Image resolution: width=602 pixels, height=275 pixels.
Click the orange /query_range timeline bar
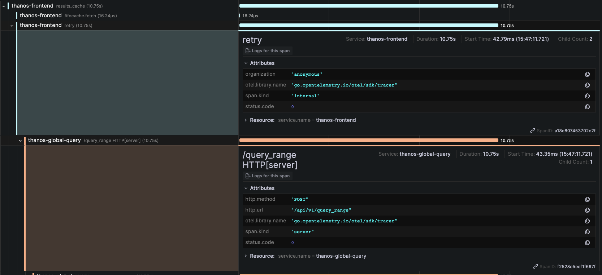[x=369, y=140]
